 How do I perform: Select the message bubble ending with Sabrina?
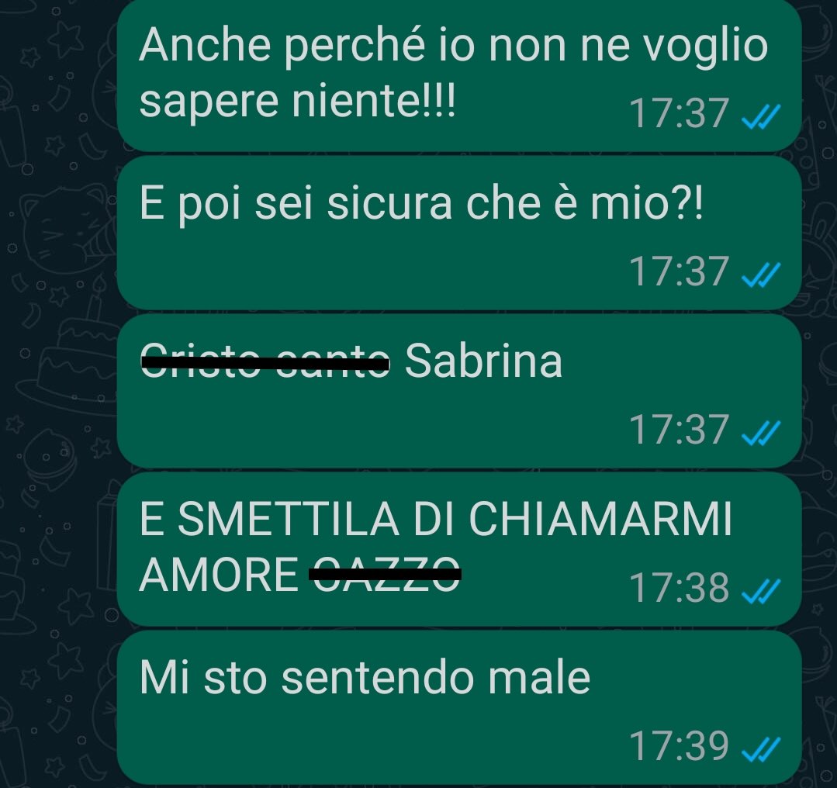coord(459,391)
